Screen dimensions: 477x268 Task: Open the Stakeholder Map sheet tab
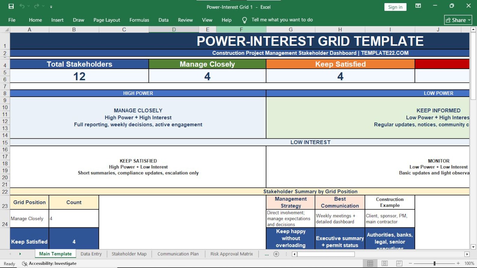[129, 254]
